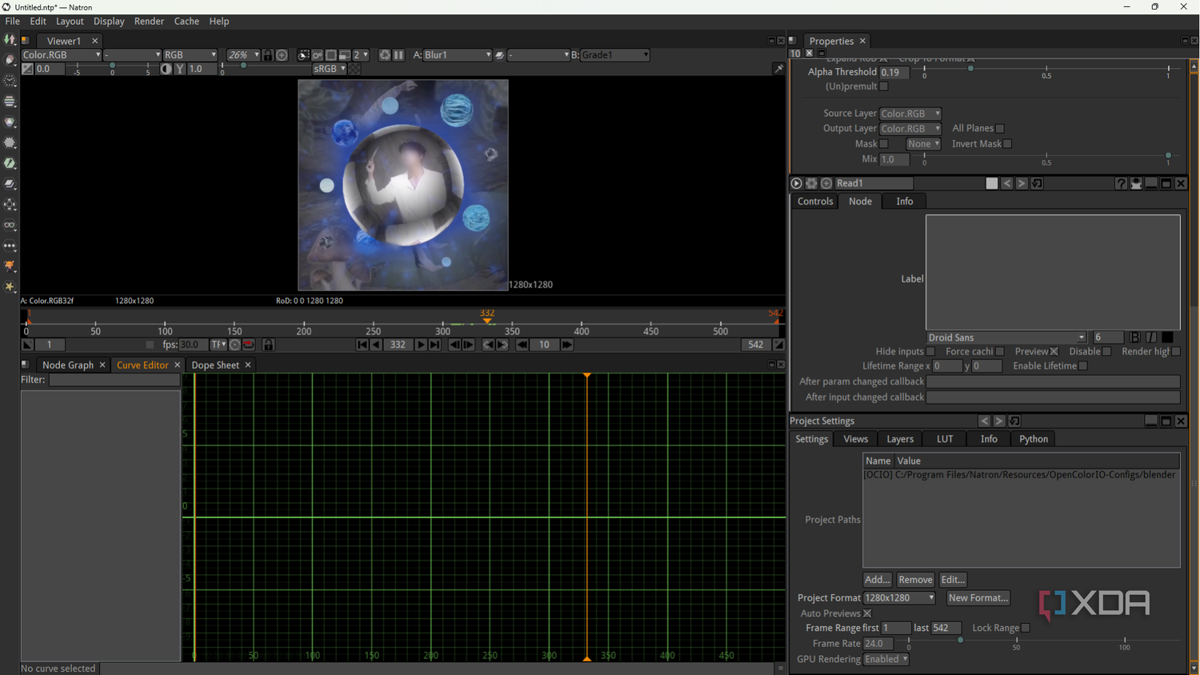Screen dimensions: 1200x675
Task: Open the Render menu
Action: click(x=149, y=22)
